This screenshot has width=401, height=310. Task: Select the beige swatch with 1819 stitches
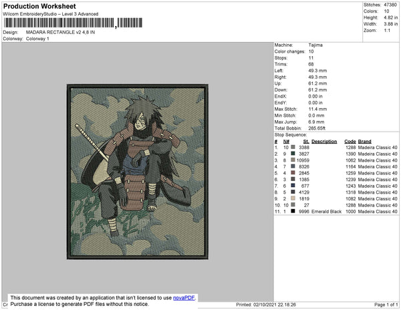pyautogui.click(x=293, y=198)
